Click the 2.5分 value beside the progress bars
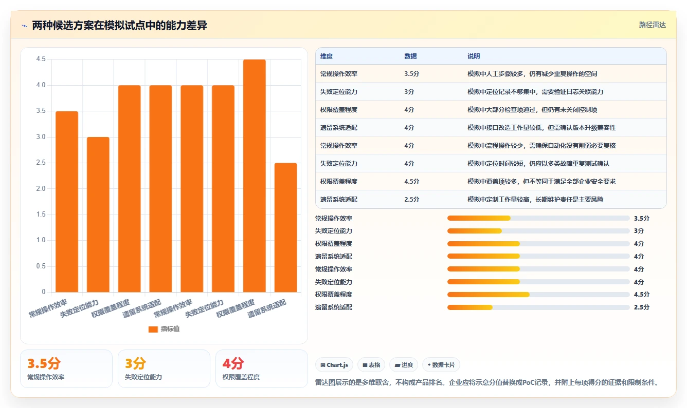The height and width of the screenshot is (408, 687). point(642,307)
